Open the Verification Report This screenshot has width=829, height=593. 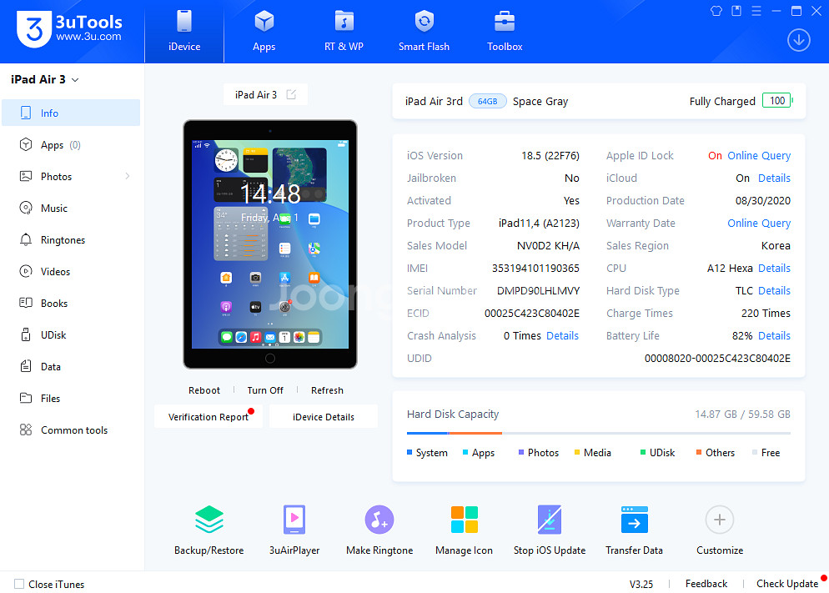(x=209, y=416)
